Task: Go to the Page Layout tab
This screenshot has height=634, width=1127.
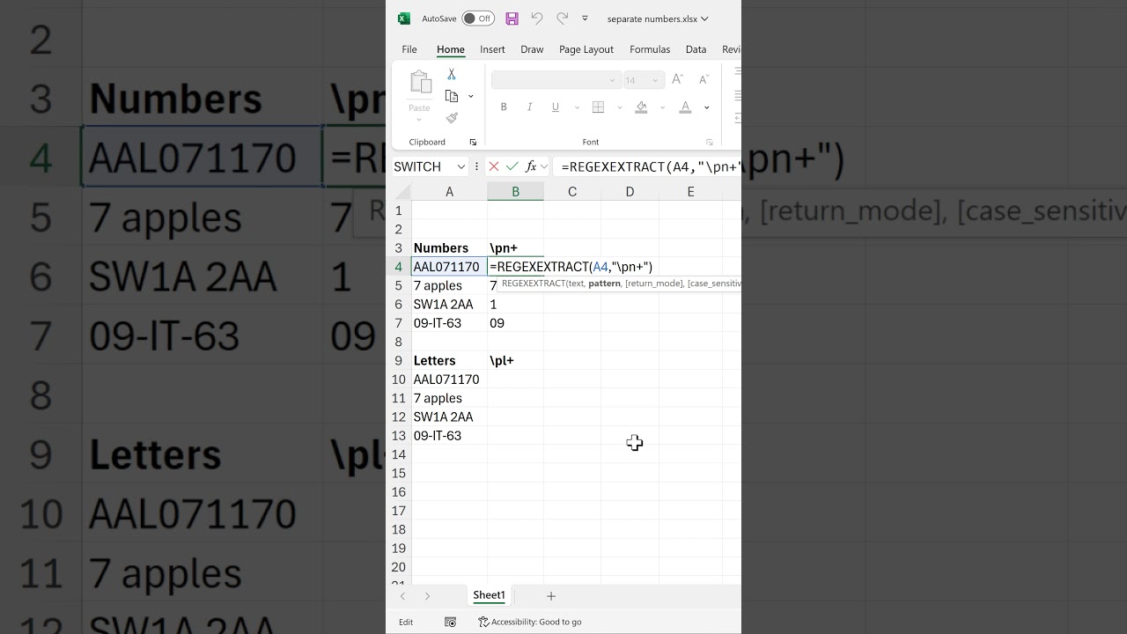Action: 586,49
